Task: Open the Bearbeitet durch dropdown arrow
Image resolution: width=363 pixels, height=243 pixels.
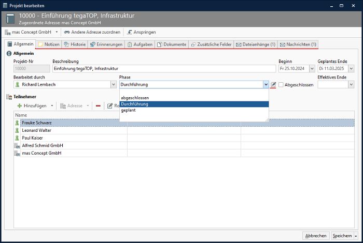Action: 114,84
